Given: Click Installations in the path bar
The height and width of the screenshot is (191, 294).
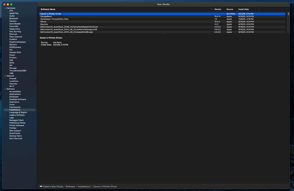Looking at the screenshot, I should coord(84,187).
